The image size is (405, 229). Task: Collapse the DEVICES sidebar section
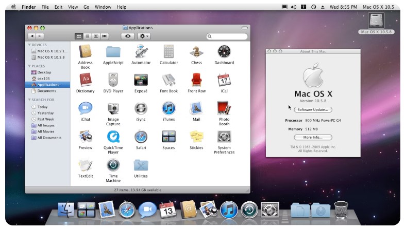[29, 45]
